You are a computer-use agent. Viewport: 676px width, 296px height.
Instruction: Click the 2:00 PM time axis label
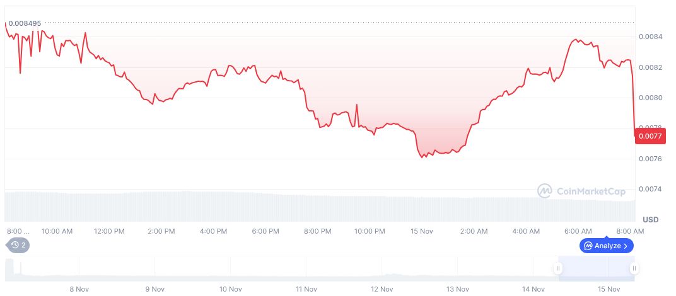(x=161, y=231)
